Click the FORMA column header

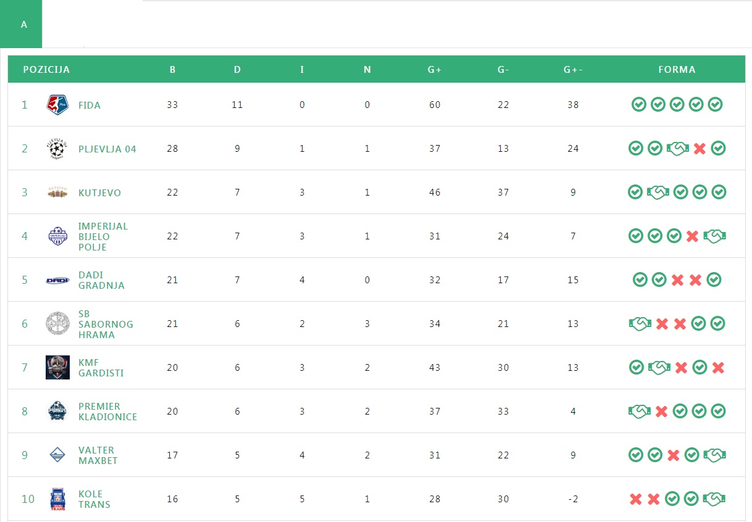(677, 70)
